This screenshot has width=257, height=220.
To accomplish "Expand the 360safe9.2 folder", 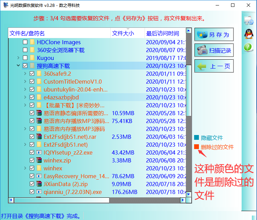I will (x=25, y=74).
